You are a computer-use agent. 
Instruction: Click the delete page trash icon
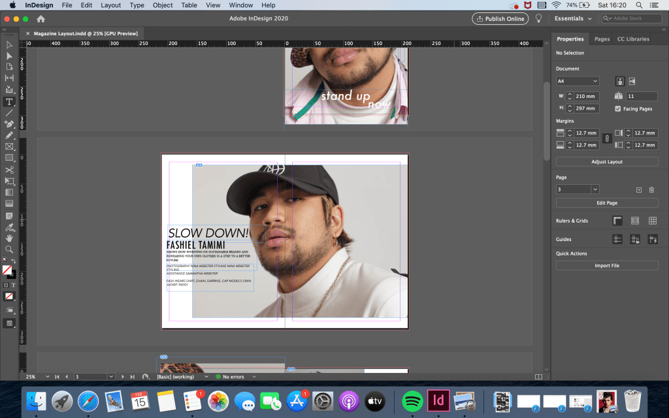tap(651, 189)
